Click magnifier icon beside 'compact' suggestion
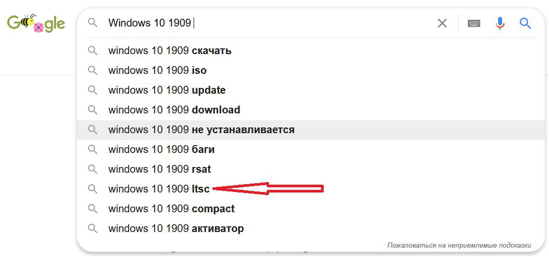Image resolution: width=549 pixels, height=257 pixels. pyautogui.click(x=93, y=209)
